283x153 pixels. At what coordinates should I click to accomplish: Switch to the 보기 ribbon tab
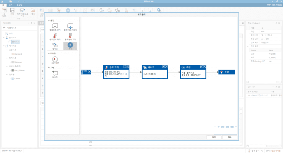click(x=11, y=5)
